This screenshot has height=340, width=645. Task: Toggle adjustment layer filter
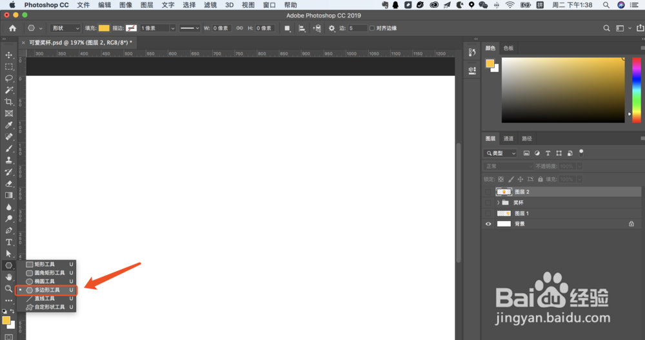coord(537,153)
